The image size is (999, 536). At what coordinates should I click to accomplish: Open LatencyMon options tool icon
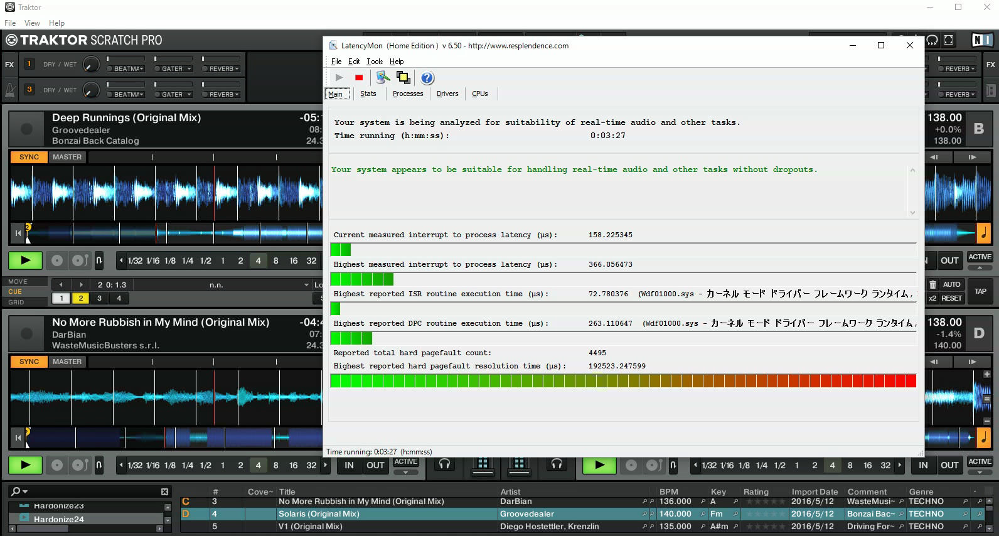tap(383, 78)
